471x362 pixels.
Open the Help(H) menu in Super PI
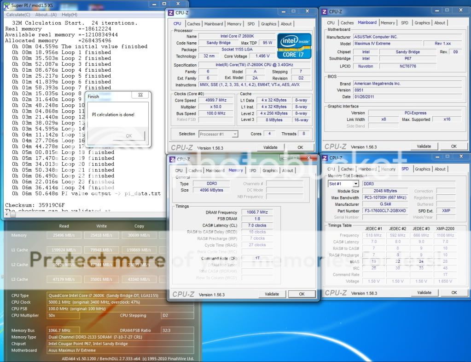tap(70, 15)
